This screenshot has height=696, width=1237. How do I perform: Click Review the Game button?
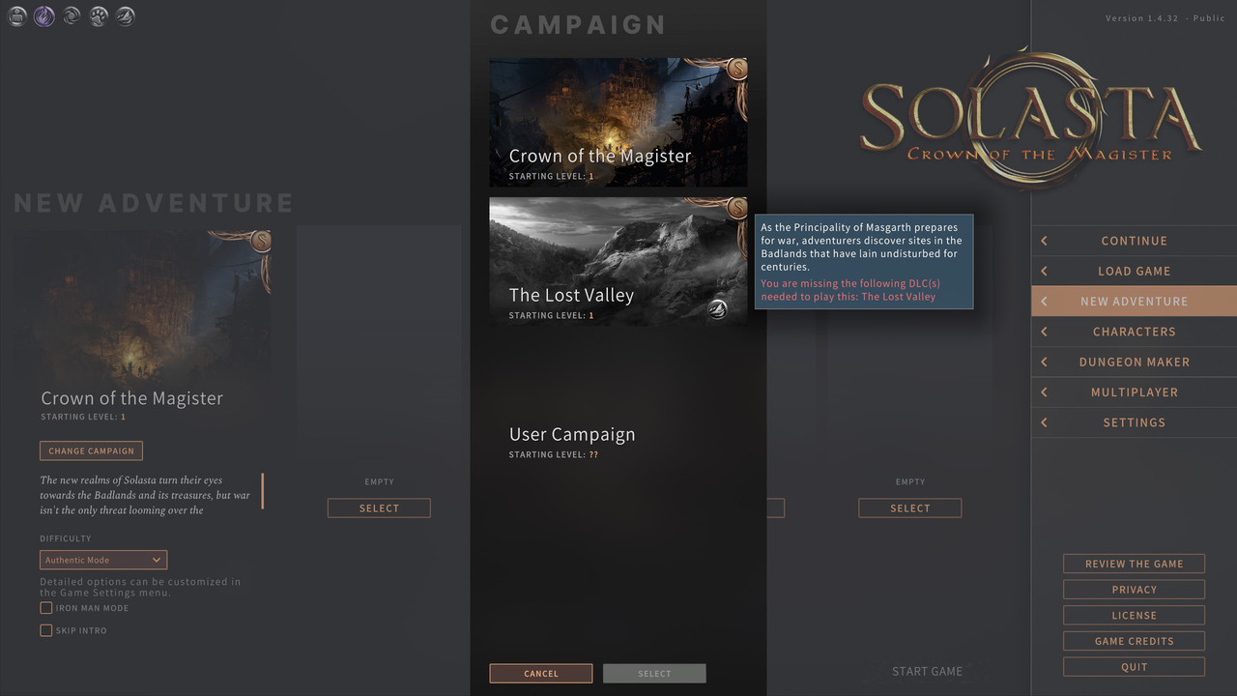pyautogui.click(x=1134, y=564)
